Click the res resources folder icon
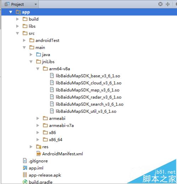The height and width of the screenshot is (184, 177). (x=39, y=147)
